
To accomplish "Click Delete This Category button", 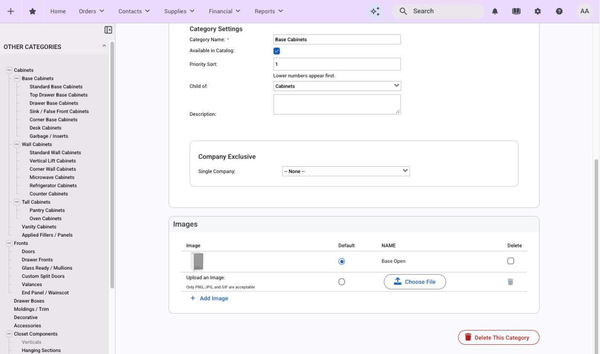I will [499, 338].
